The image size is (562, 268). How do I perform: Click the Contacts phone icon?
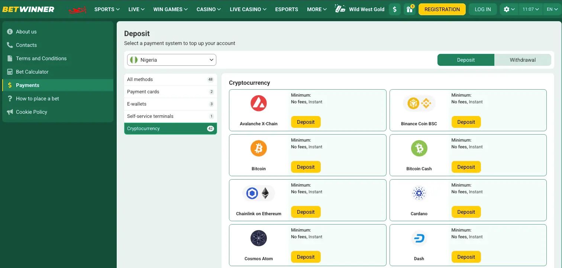(10, 45)
